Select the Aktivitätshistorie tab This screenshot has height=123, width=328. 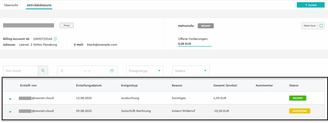point(39,5)
